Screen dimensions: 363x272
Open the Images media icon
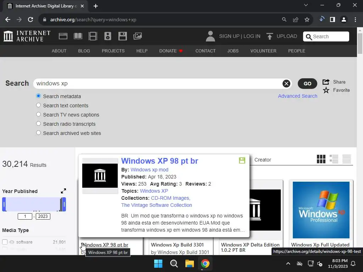pyautogui.click(x=138, y=36)
